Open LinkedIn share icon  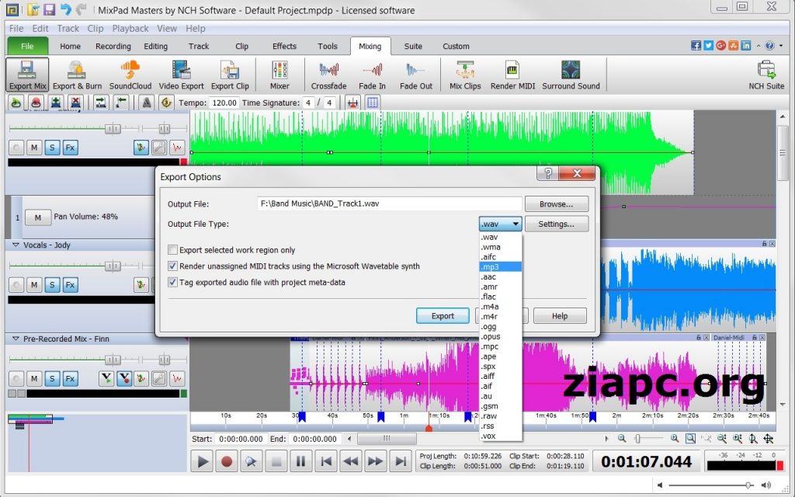[x=745, y=46]
